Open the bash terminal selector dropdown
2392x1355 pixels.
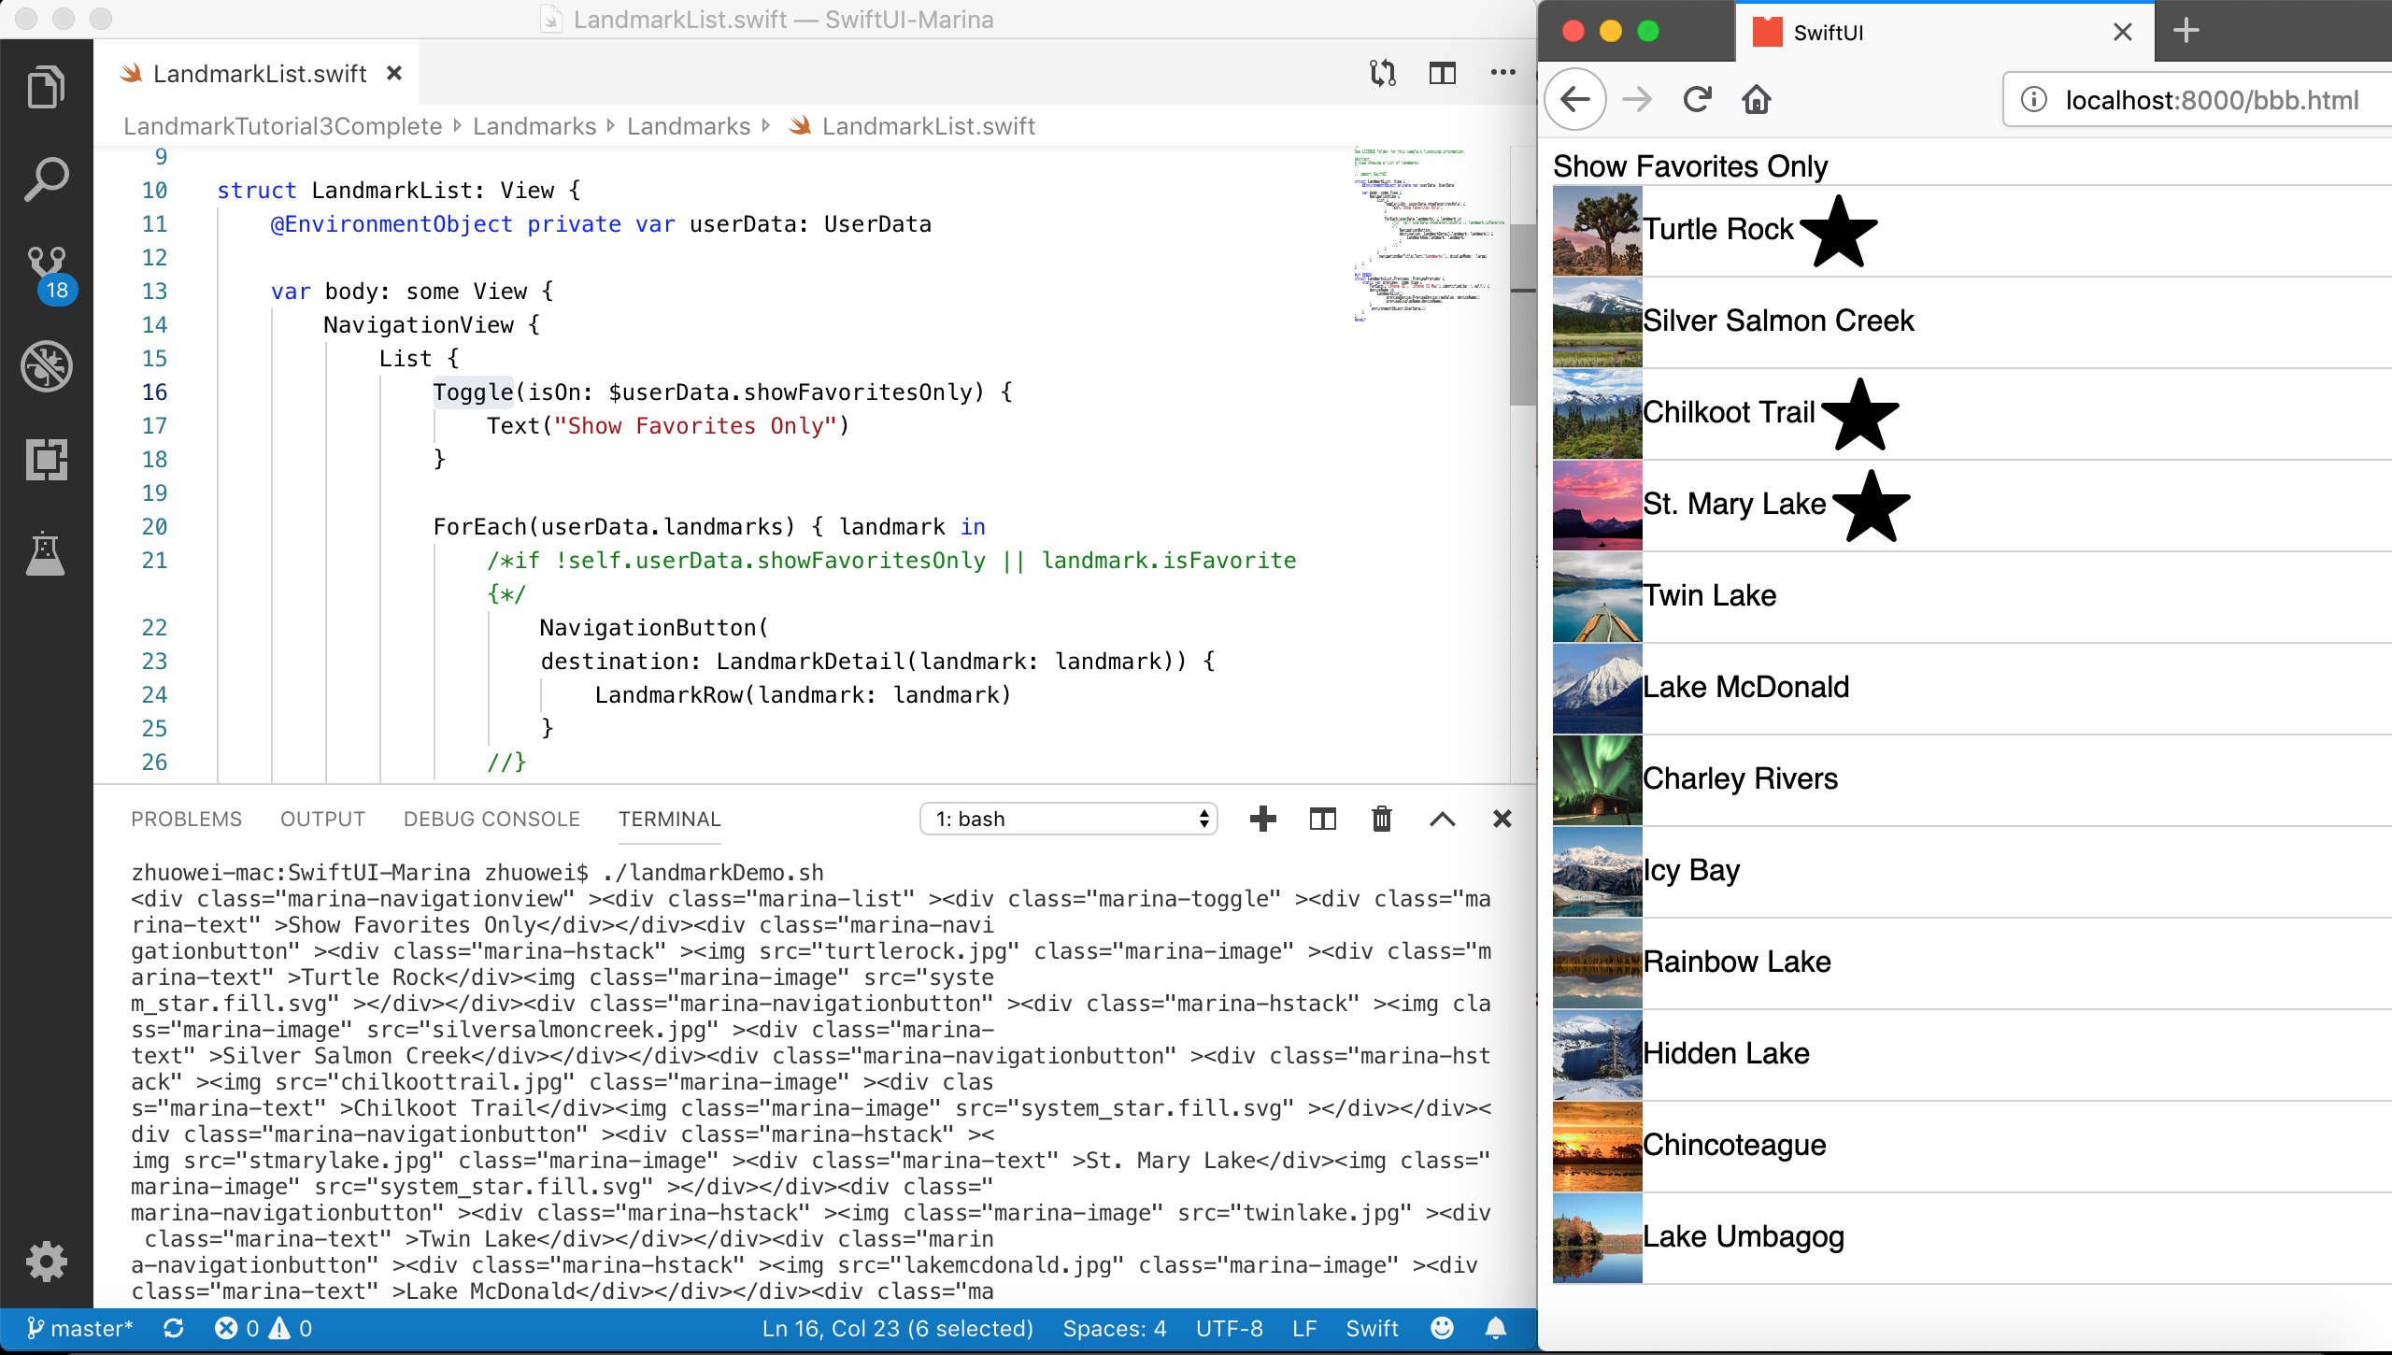(1068, 819)
